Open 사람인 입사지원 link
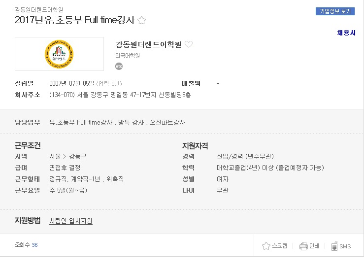364x271 pixels. coord(71,221)
